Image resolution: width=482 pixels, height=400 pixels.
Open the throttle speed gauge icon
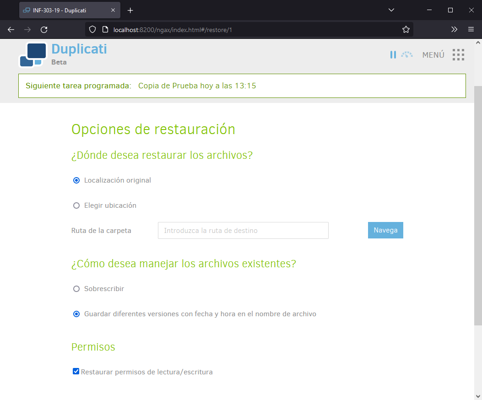click(407, 55)
